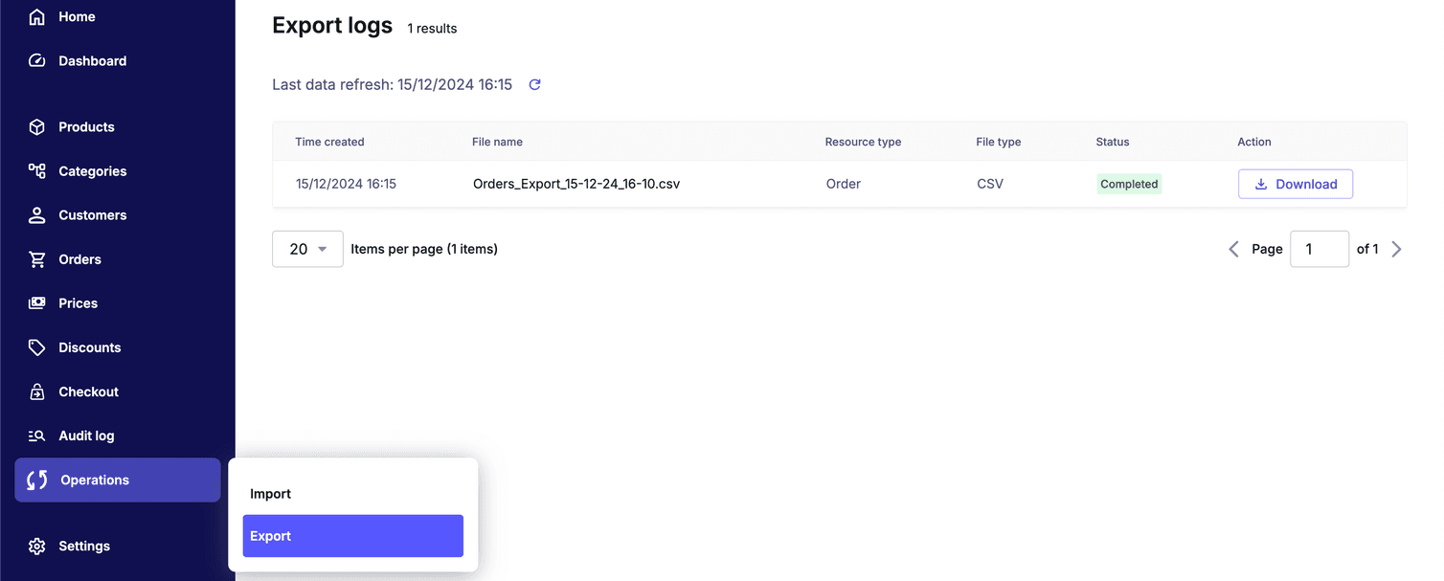
Task: Download the Orders_Export CSV file
Action: click(x=1295, y=184)
